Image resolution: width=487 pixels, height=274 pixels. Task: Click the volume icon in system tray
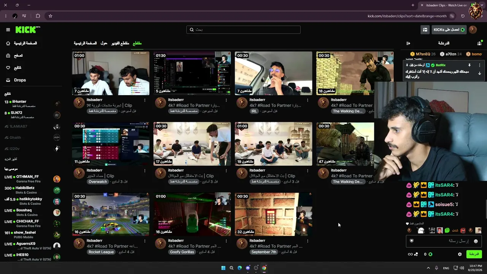pos(462,268)
